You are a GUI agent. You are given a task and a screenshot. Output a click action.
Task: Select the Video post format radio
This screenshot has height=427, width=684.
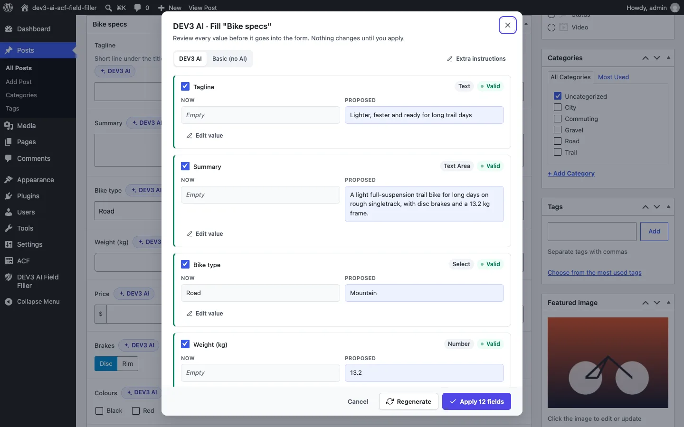(551, 27)
